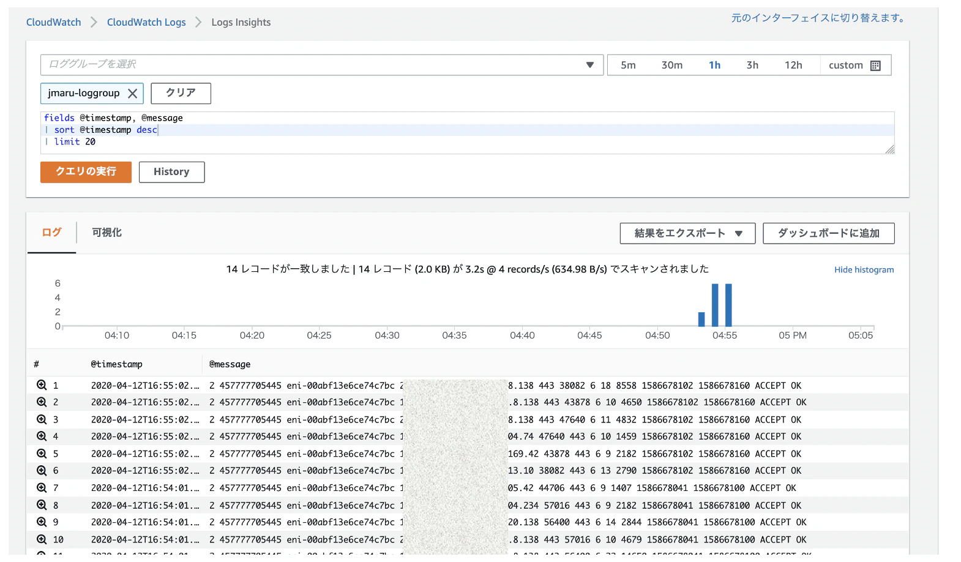The width and height of the screenshot is (961, 562).
Task: Click the クエリの実行 button
Action: [86, 172]
